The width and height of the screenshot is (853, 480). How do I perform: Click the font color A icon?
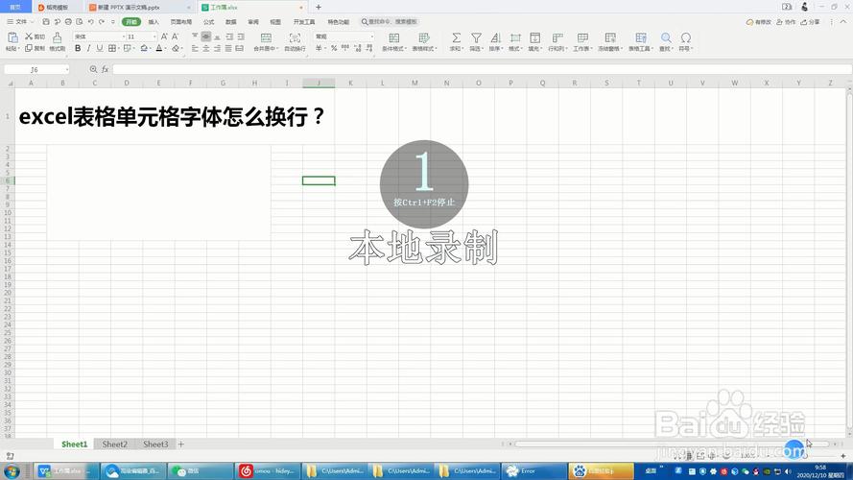pyautogui.click(x=159, y=48)
